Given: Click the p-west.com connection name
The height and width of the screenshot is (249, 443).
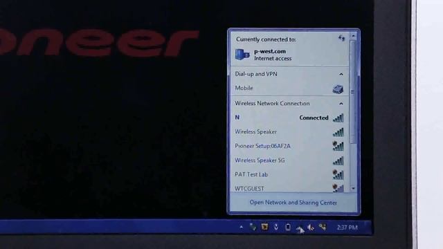Looking at the screenshot, I should click(x=270, y=51).
